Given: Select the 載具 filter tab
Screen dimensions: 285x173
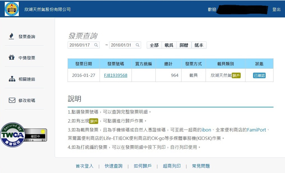Looking at the screenshot, I should pos(169,45).
